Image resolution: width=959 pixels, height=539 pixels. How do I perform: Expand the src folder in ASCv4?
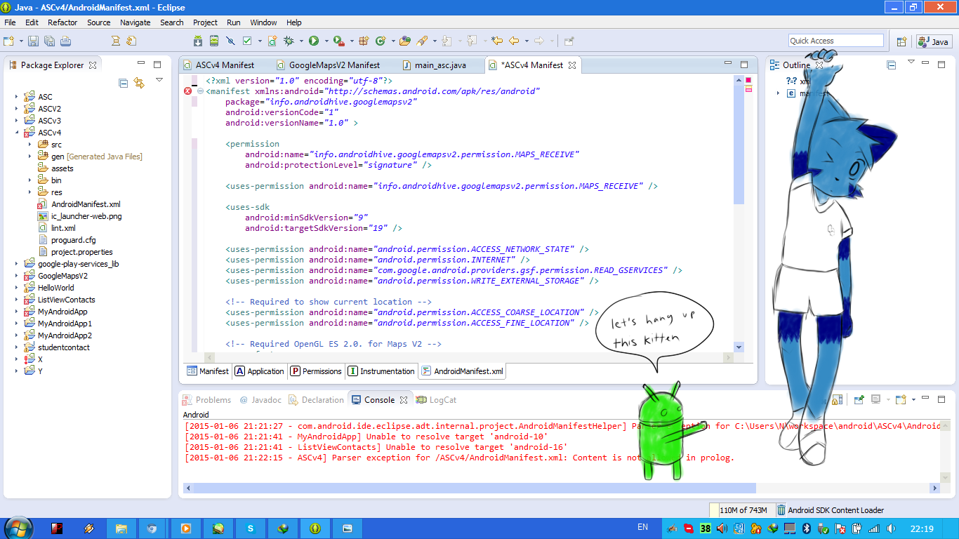click(29, 145)
